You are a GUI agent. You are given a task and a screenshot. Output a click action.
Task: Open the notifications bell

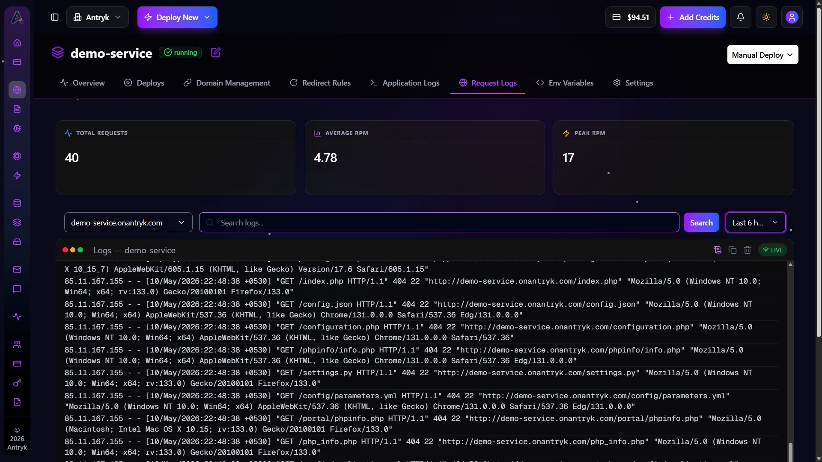point(741,17)
